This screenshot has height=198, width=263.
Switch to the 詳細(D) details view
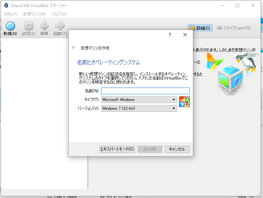(200, 28)
